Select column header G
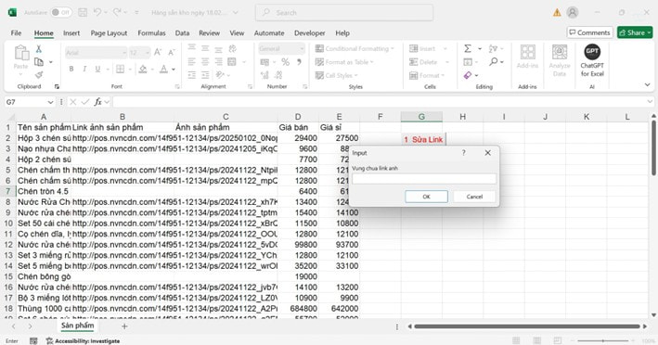Viewport: 658px width, 345px height. pos(421,117)
